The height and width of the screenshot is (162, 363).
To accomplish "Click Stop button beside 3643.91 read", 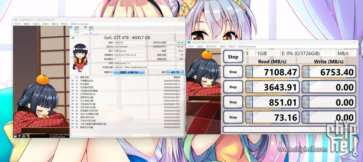I will (x=233, y=87).
